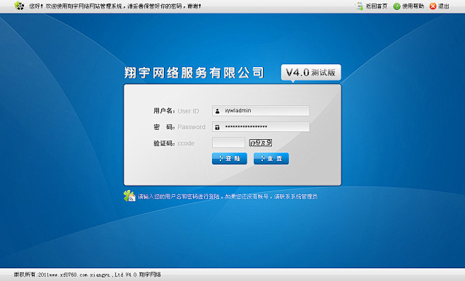Click the site logo icon at top left
This screenshot has width=465, height=281.
[19, 6]
